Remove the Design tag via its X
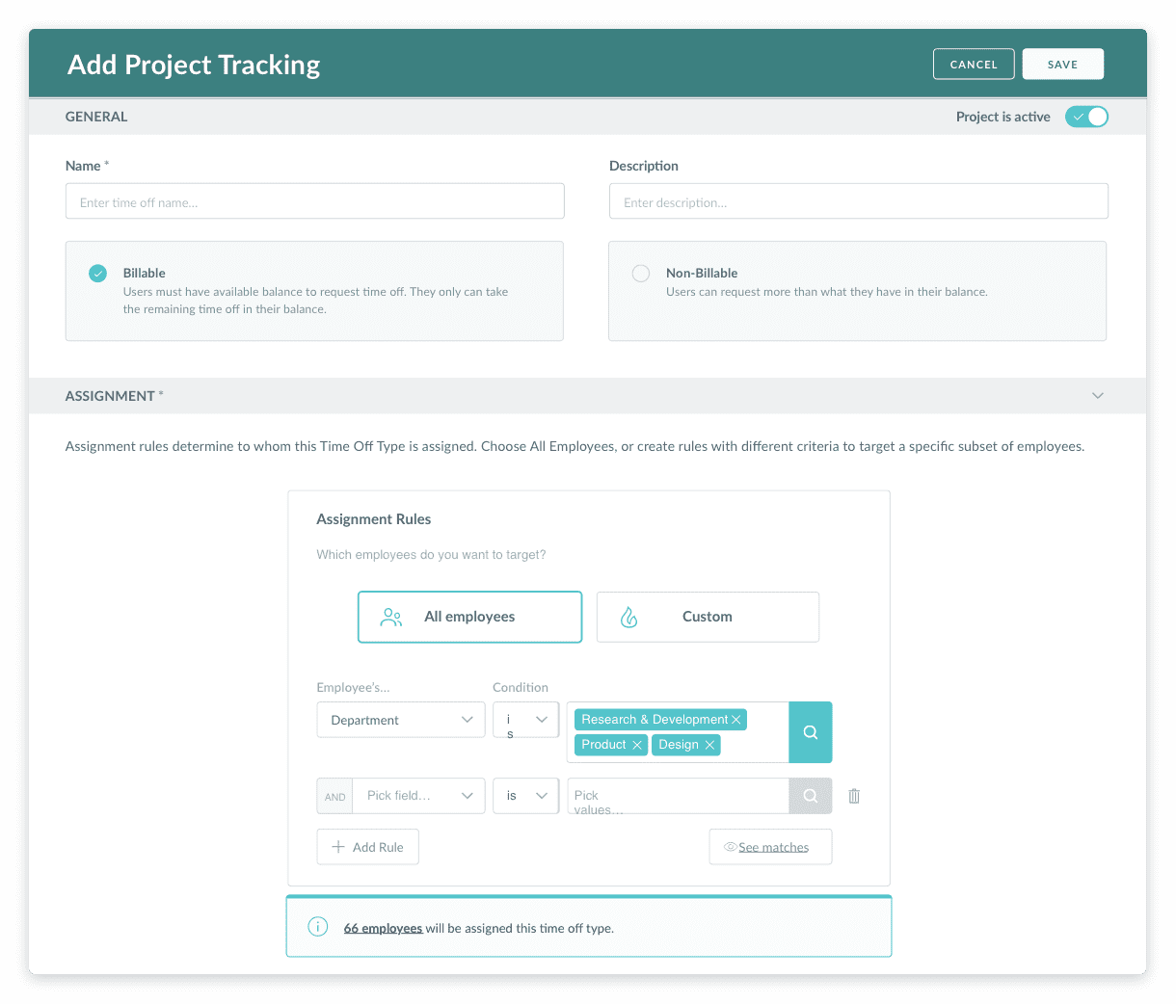Image resolution: width=1176 pixels, height=1004 pixels. tap(708, 745)
